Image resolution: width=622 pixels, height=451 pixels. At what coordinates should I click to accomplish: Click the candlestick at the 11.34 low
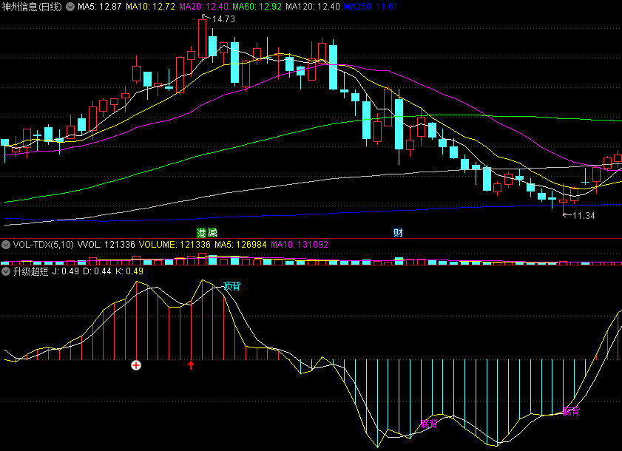564,200
